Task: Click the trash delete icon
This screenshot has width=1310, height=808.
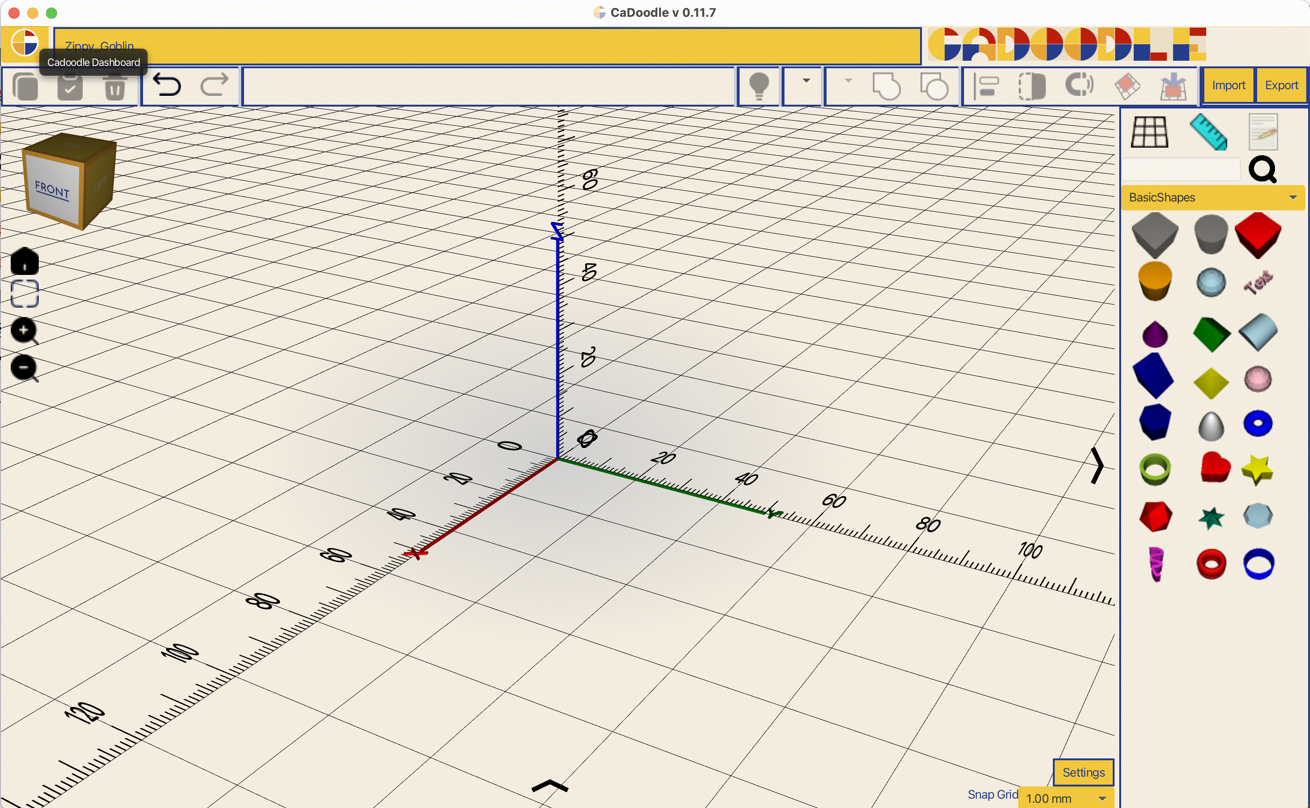Action: tap(115, 86)
